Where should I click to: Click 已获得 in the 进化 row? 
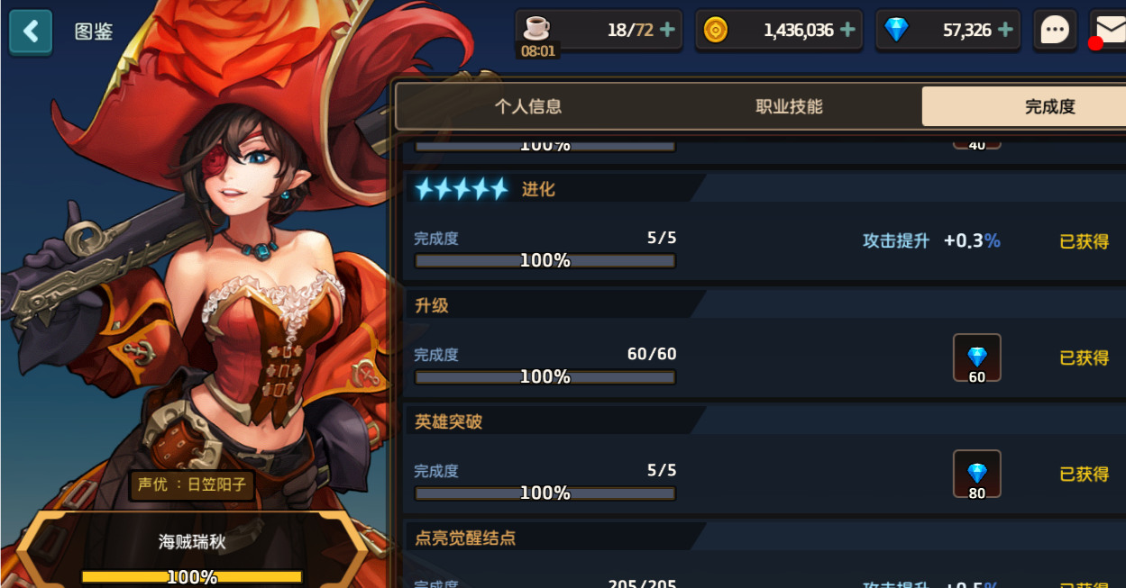click(1084, 241)
